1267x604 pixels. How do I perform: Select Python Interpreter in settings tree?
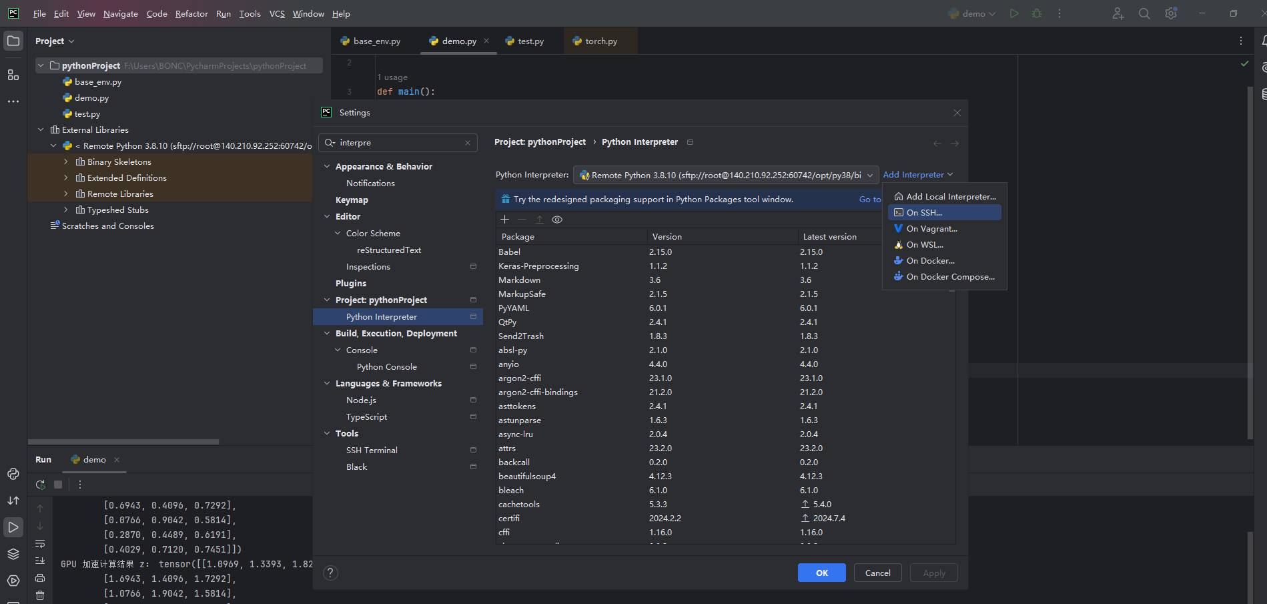(398, 316)
